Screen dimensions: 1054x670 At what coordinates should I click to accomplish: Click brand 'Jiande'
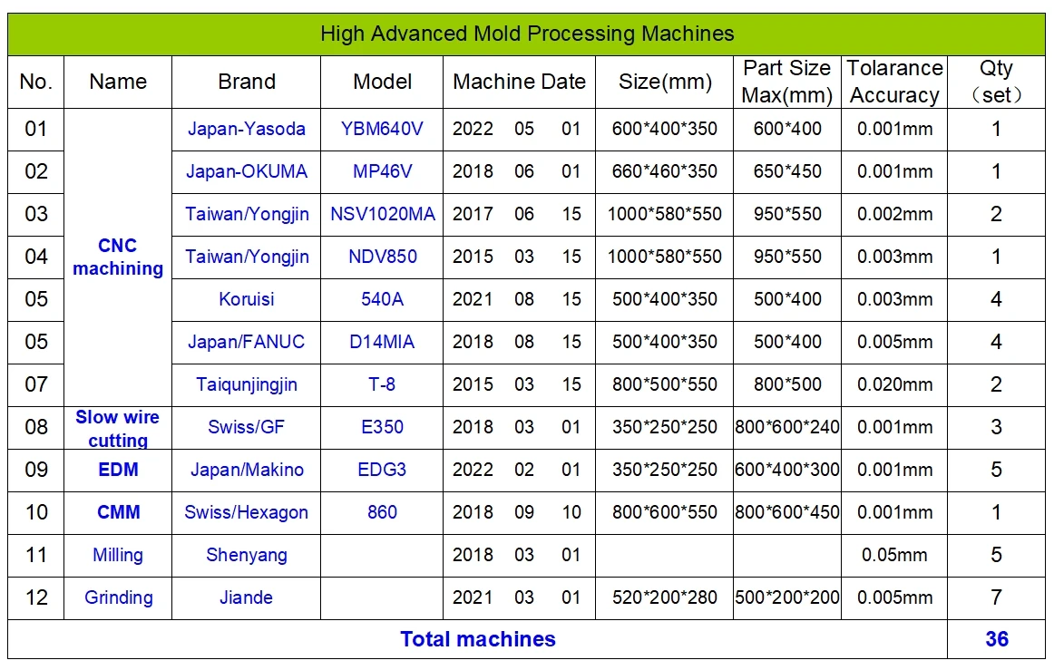(x=247, y=598)
